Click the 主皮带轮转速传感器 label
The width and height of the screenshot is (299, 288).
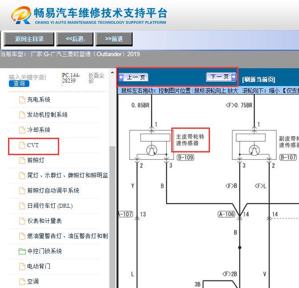[x=190, y=140]
